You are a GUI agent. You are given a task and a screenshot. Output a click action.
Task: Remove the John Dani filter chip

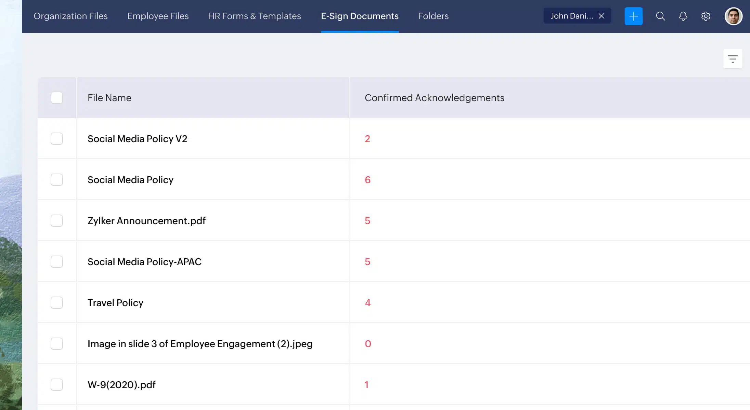(602, 16)
